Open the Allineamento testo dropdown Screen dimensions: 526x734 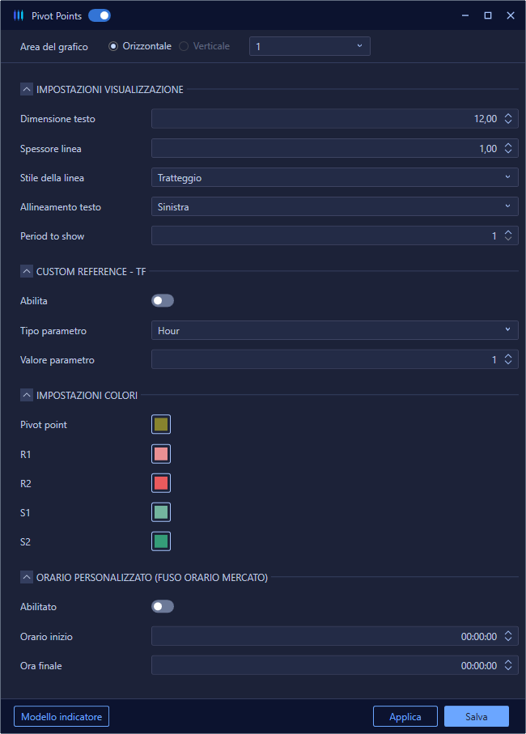[x=334, y=206]
